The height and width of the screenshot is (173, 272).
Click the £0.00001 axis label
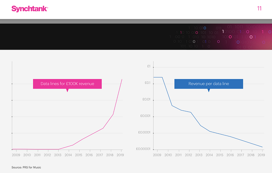click(143, 149)
